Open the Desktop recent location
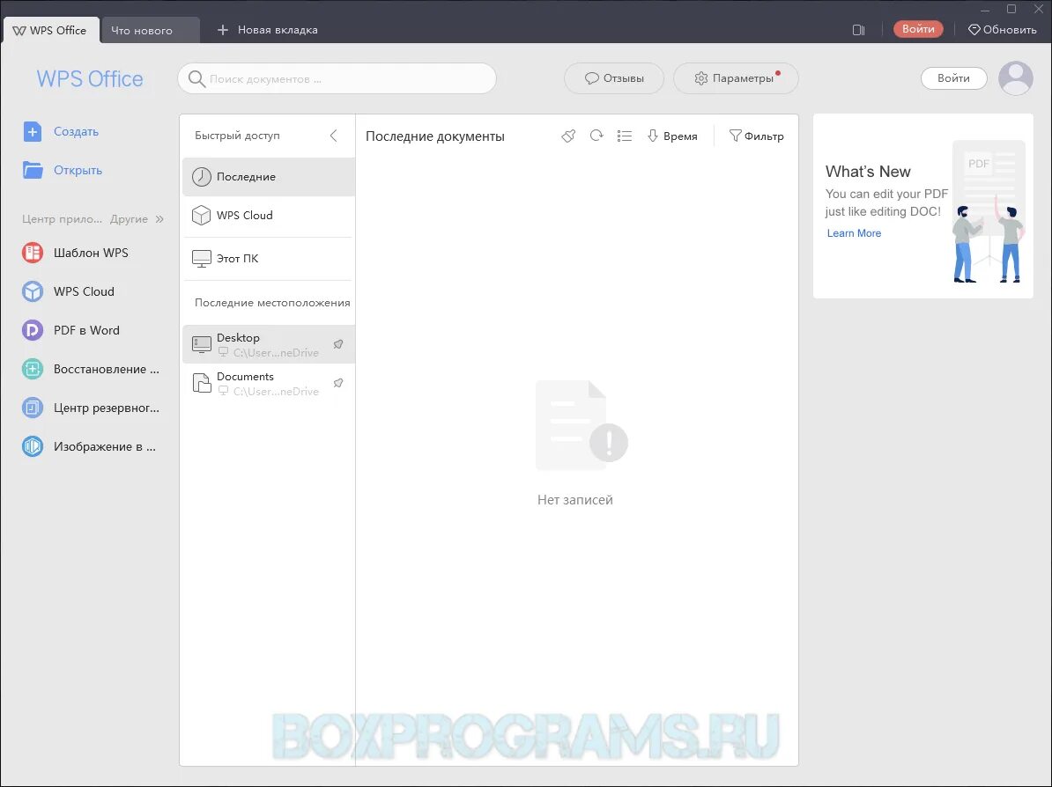Viewport: 1052px width, 787px height. click(269, 344)
